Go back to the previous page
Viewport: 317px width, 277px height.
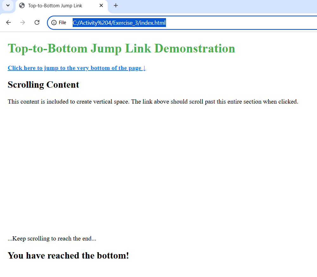point(9,22)
